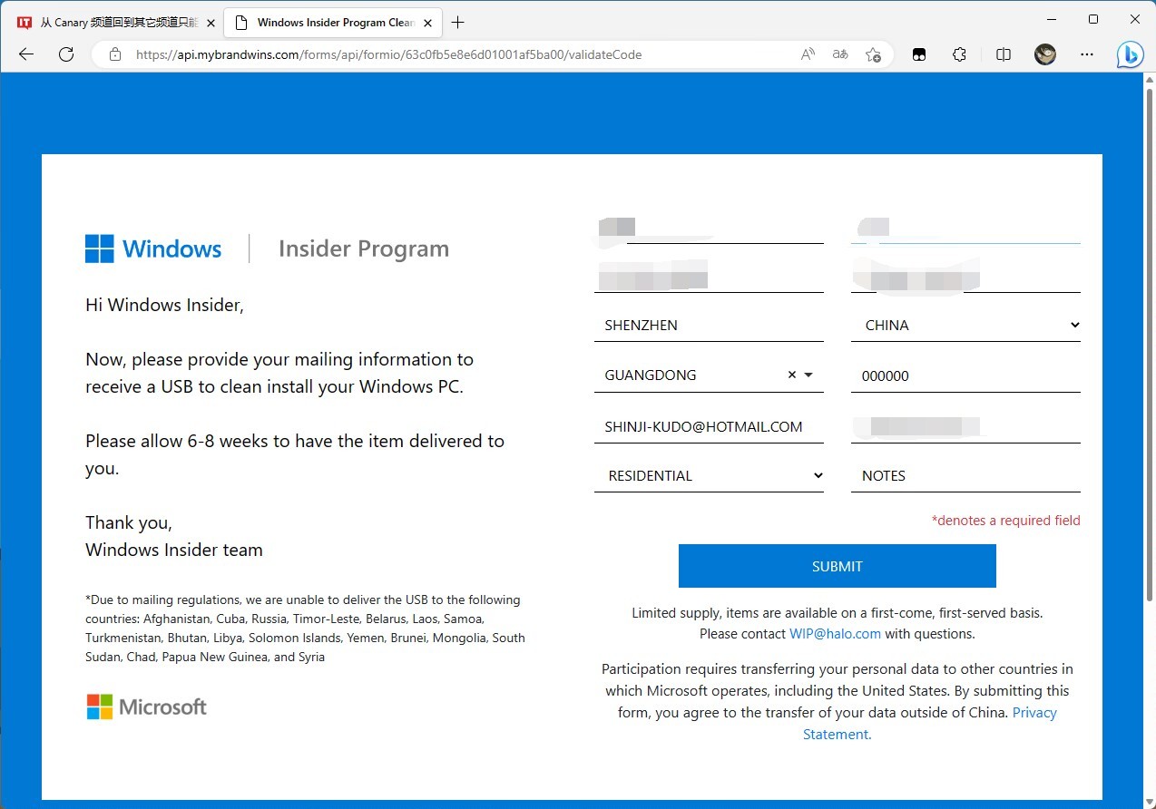Toggle split screen view
The image size is (1156, 809).
[1003, 54]
